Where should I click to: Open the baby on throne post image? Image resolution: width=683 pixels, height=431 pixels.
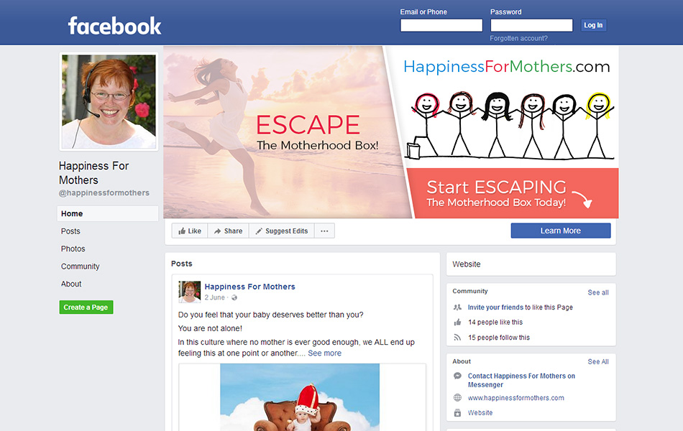coord(300,397)
